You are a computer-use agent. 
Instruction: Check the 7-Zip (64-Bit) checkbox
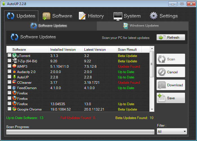click(9, 61)
